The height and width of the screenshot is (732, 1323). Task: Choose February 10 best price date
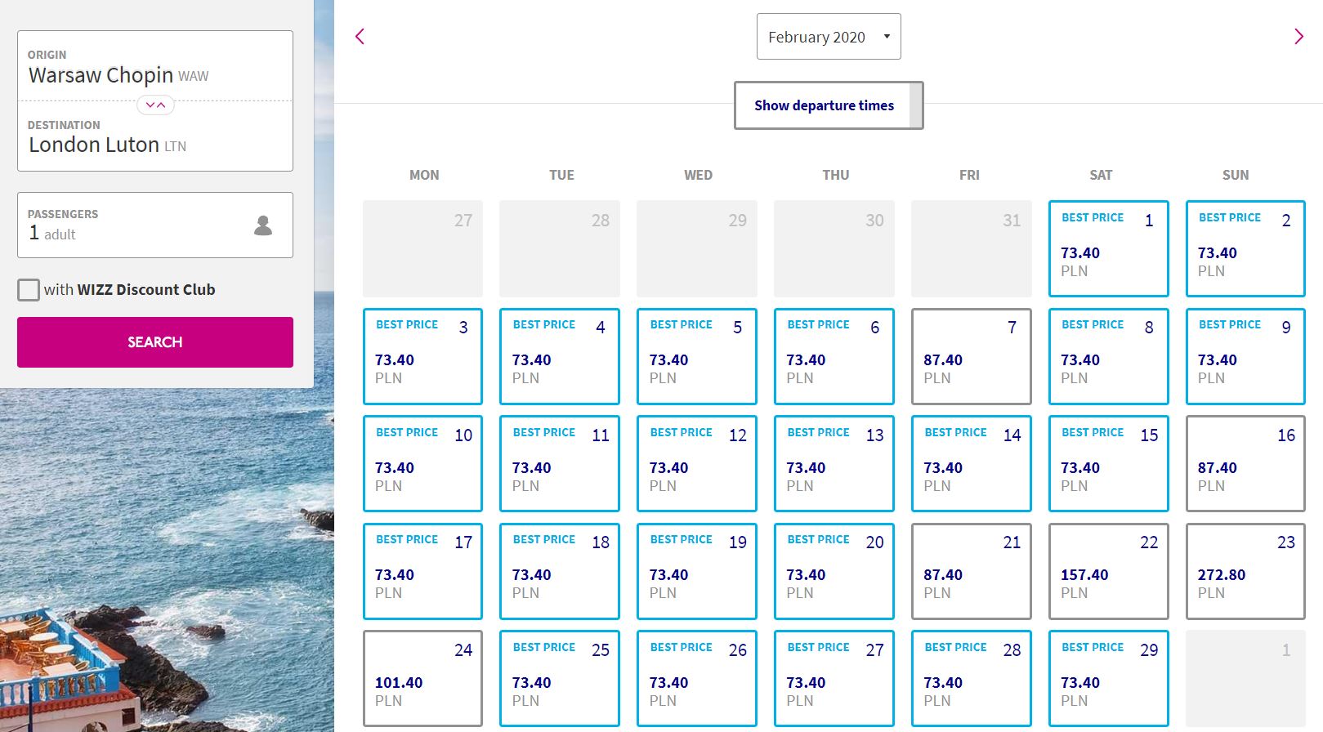422,463
